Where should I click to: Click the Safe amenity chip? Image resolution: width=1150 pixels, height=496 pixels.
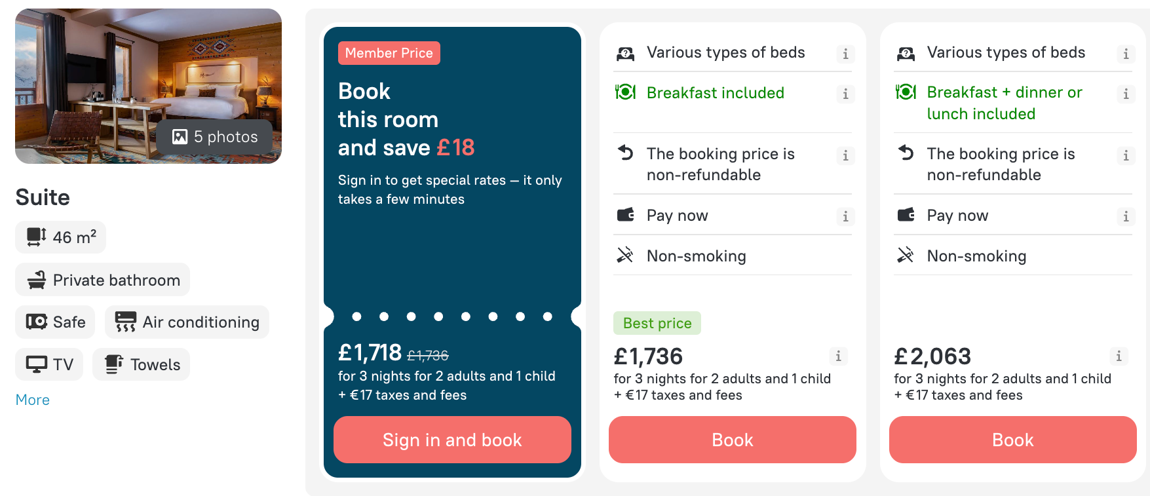coord(55,322)
